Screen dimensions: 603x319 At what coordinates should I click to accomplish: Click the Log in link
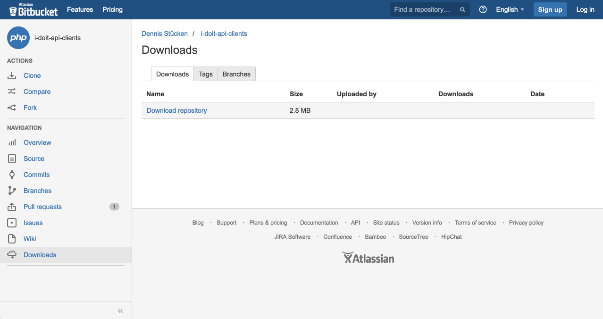586,9
